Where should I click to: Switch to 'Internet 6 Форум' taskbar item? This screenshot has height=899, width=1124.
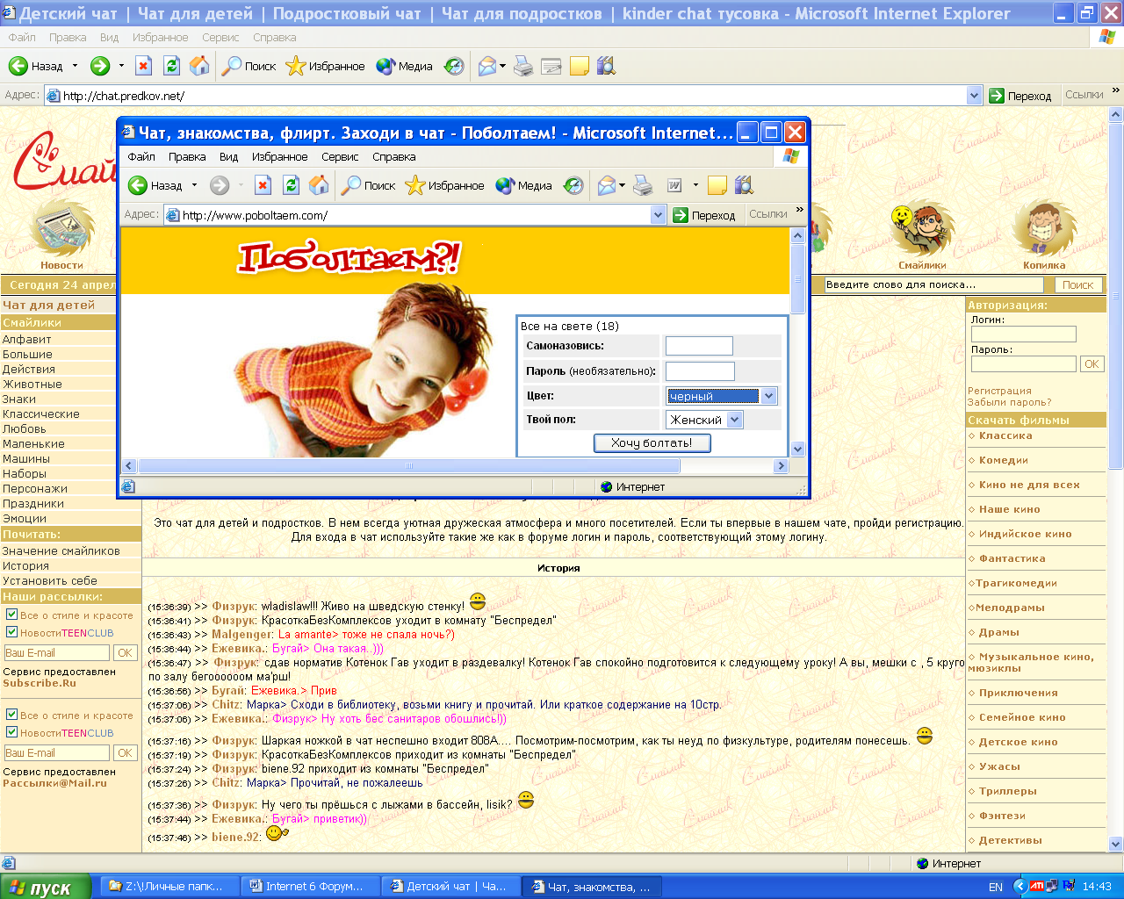[x=310, y=887]
